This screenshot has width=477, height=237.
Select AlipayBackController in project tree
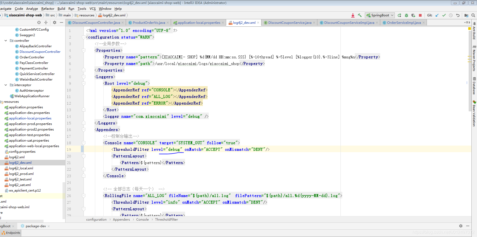point(36,46)
